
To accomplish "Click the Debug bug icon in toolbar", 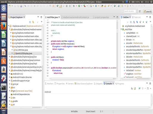I will [x=74, y=6].
